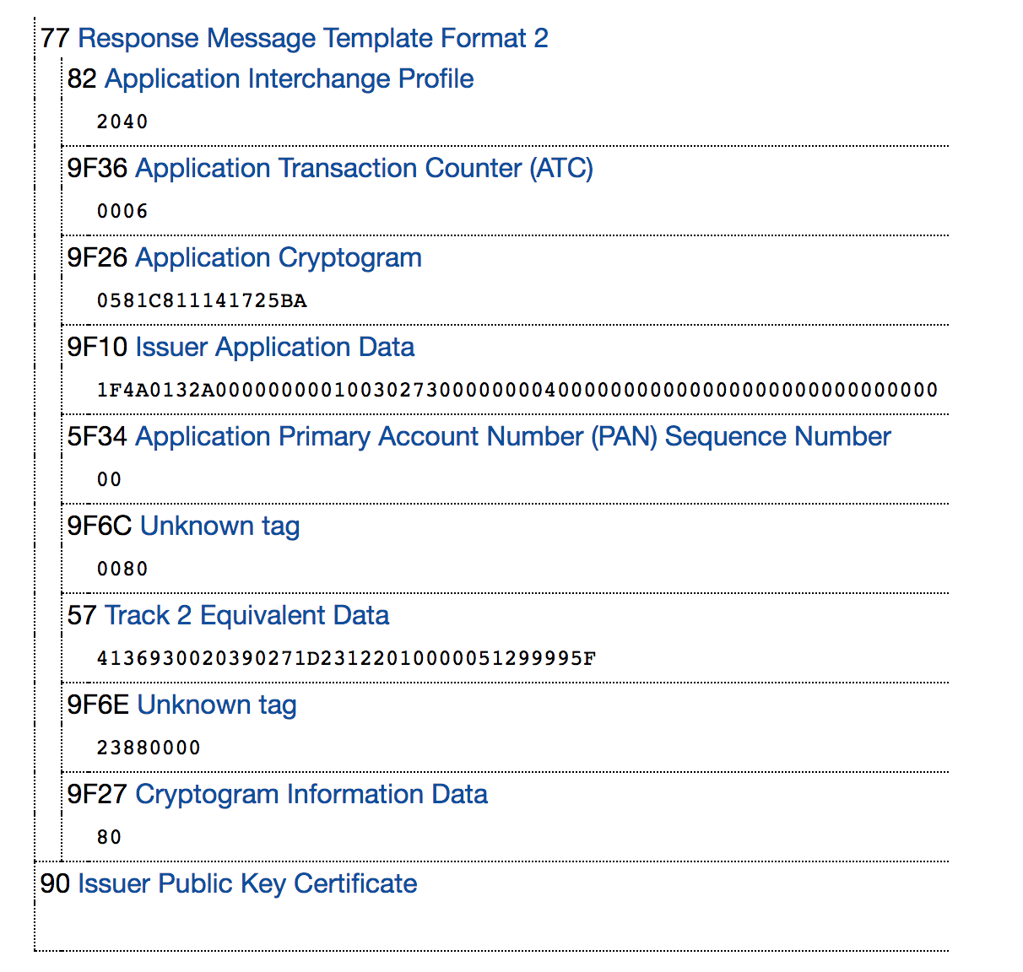Viewport: 1023px width, 972px height.
Task: Click the Unknown tag link for 9F6C
Action: click(219, 526)
